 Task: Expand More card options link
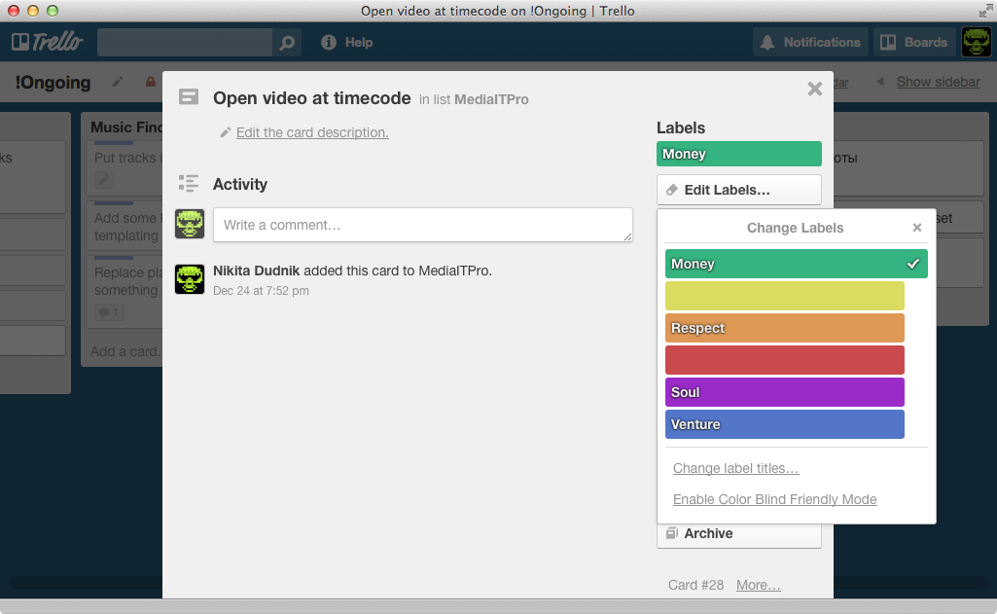[x=758, y=585]
